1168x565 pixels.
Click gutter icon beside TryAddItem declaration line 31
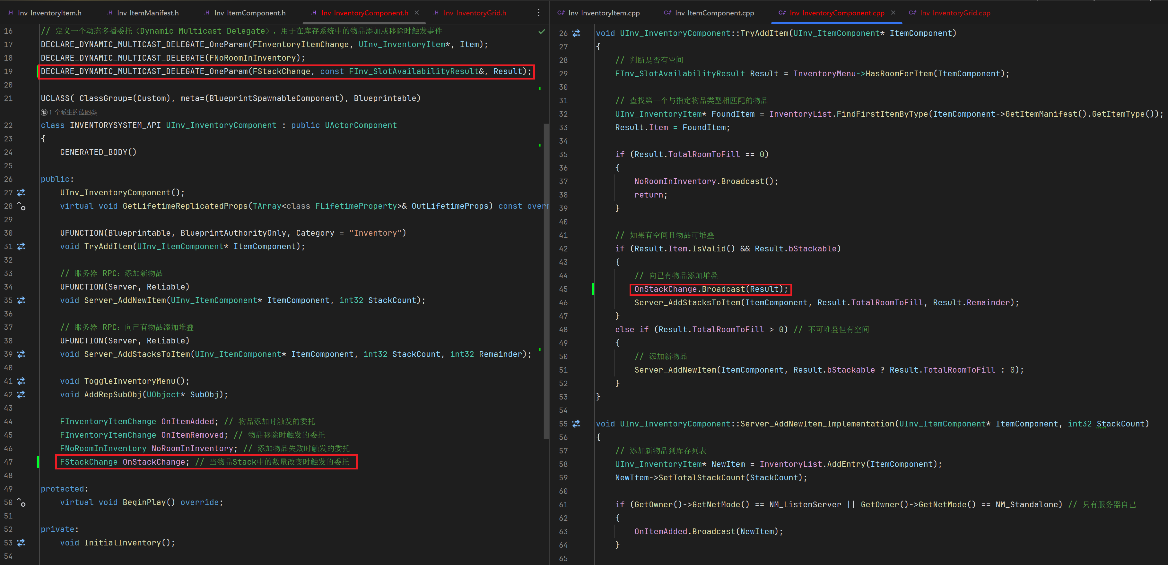[21, 246]
